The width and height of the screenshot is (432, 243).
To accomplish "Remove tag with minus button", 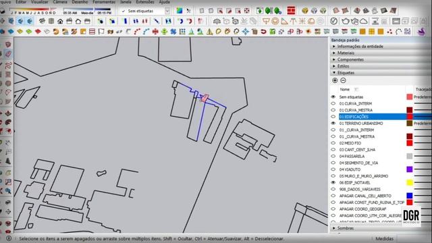I will (343, 80).
